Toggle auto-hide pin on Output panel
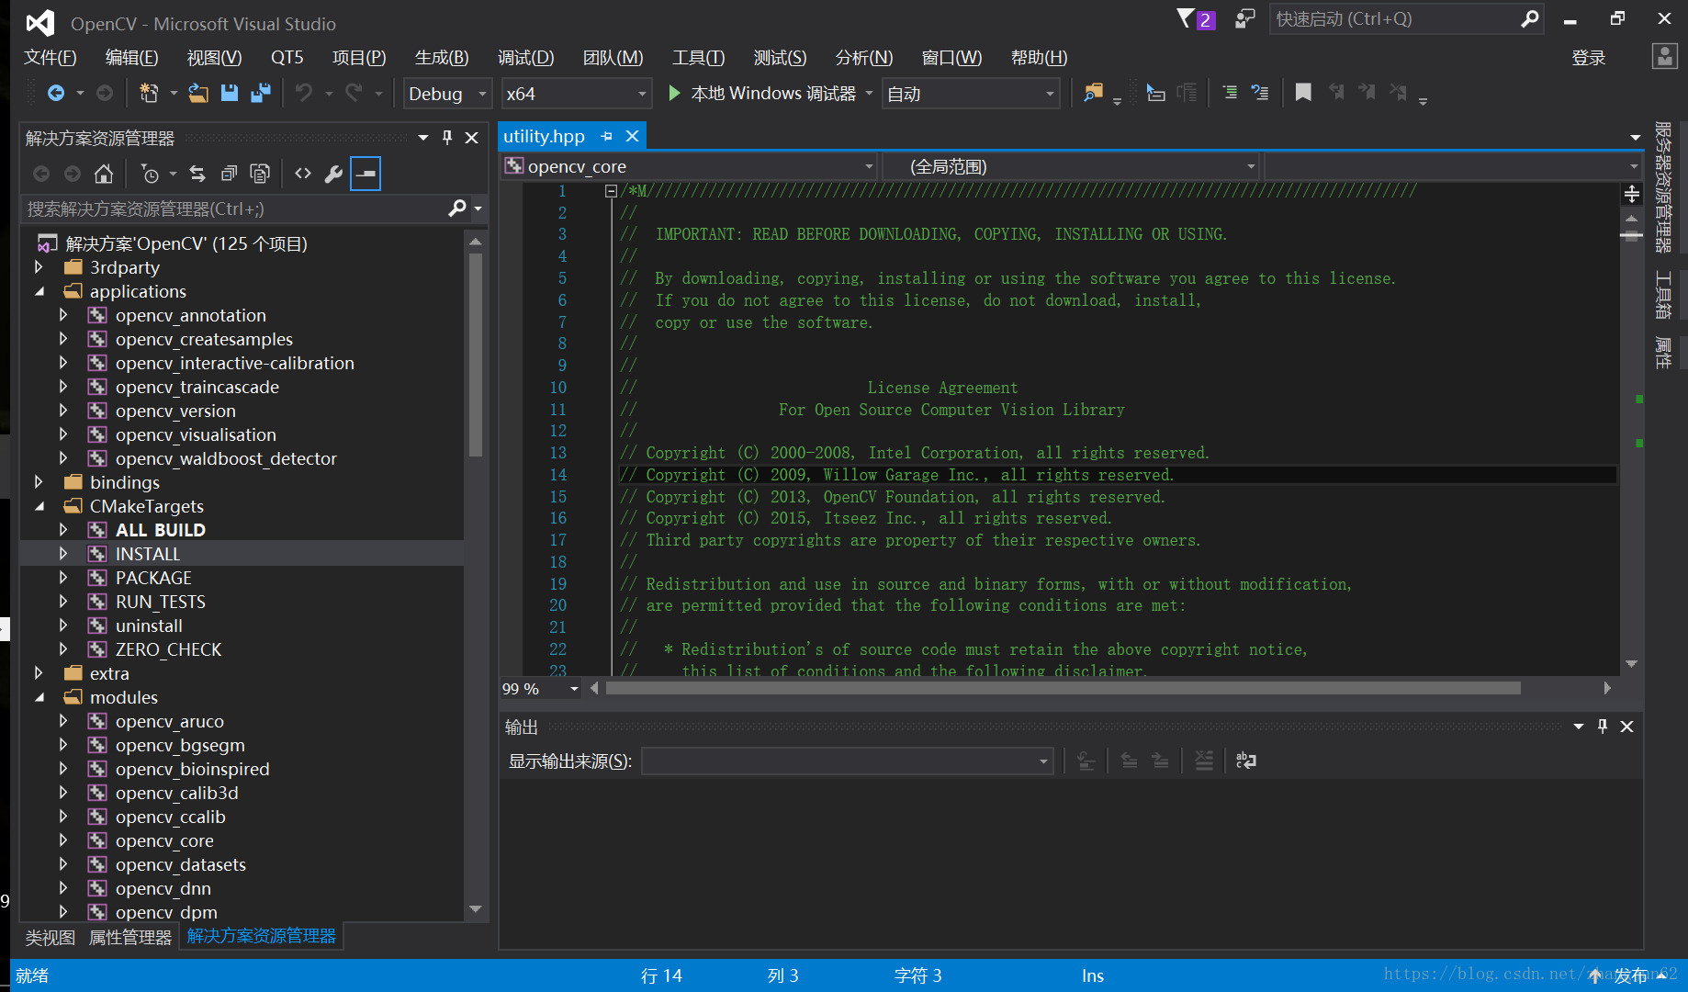Screen dimensions: 1688x992 point(1603,727)
